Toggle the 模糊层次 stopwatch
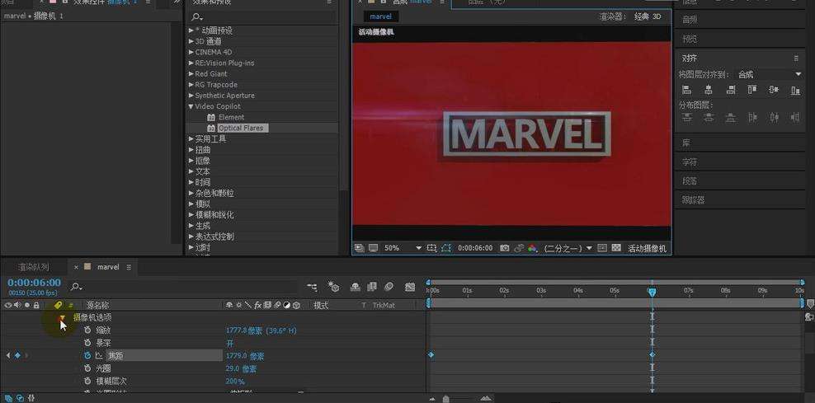This screenshot has height=403, width=815. pyautogui.click(x=87, y=382)
